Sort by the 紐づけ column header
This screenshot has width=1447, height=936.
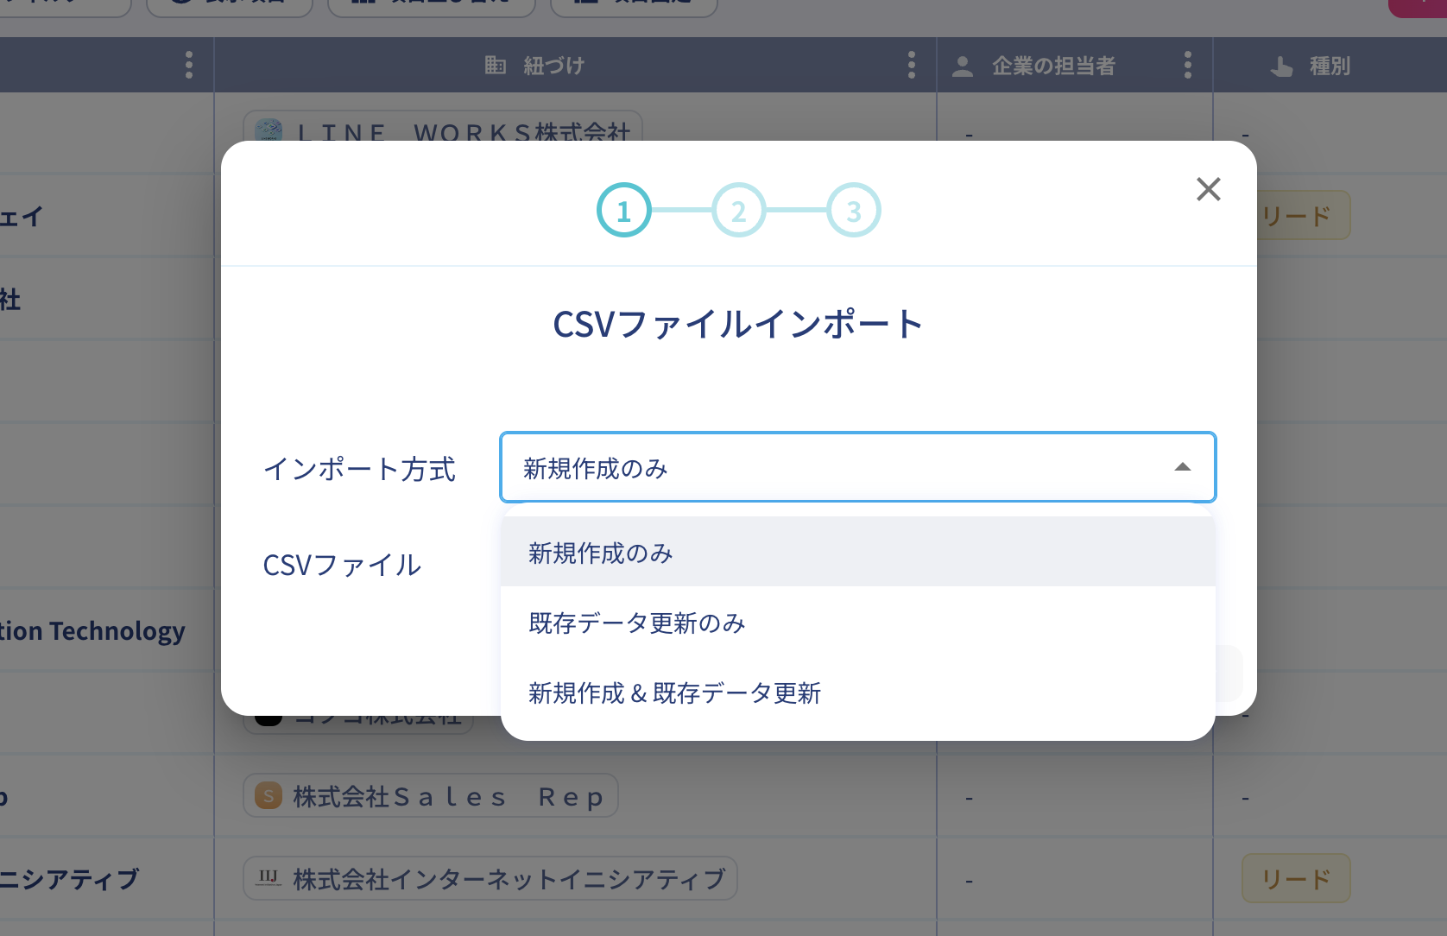tap(554, 66)
